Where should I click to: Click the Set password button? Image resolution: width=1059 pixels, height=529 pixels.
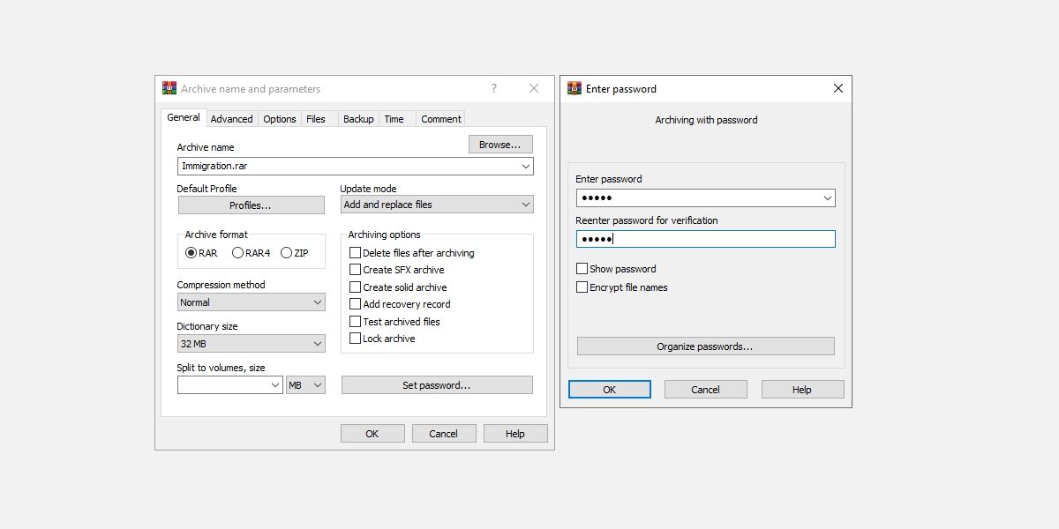point(436,384)
